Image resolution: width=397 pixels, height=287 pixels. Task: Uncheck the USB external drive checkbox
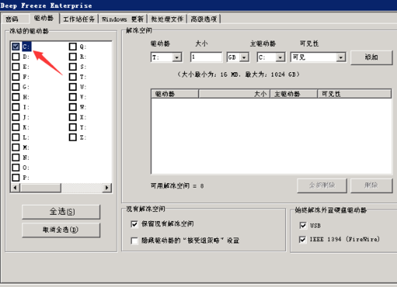[302, 225]
